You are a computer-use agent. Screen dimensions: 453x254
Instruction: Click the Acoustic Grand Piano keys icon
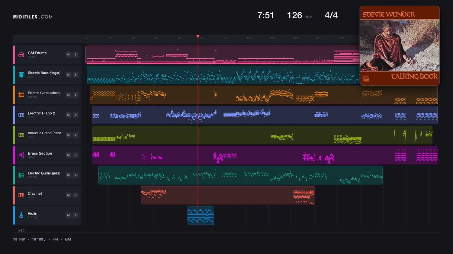point(21,135)
